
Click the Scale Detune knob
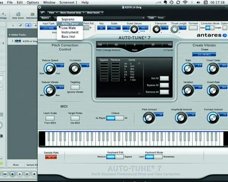point(134,30)
